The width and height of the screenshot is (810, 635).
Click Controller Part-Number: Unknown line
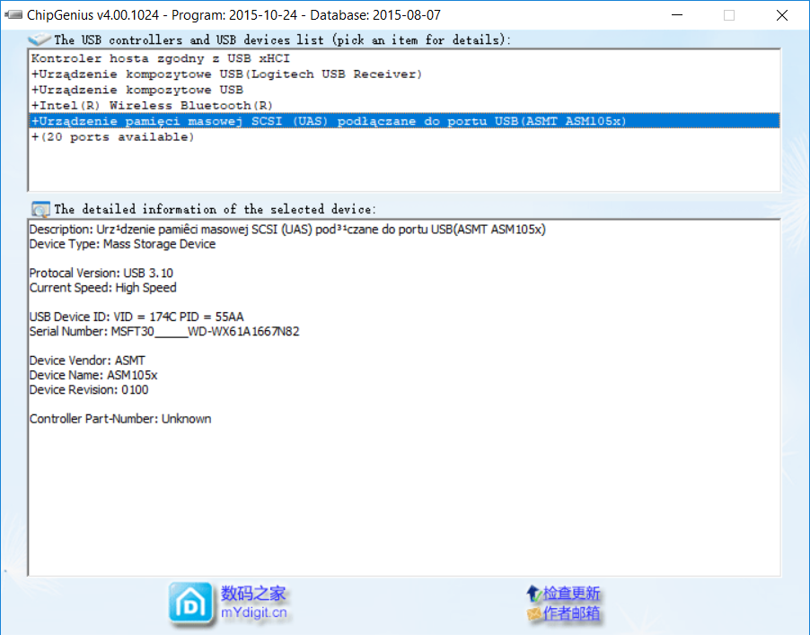[x=120, y=419]
